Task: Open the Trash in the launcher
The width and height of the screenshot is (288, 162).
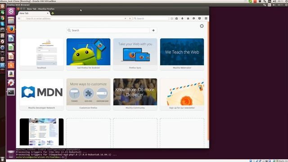Action: click(x=11, y=154)
